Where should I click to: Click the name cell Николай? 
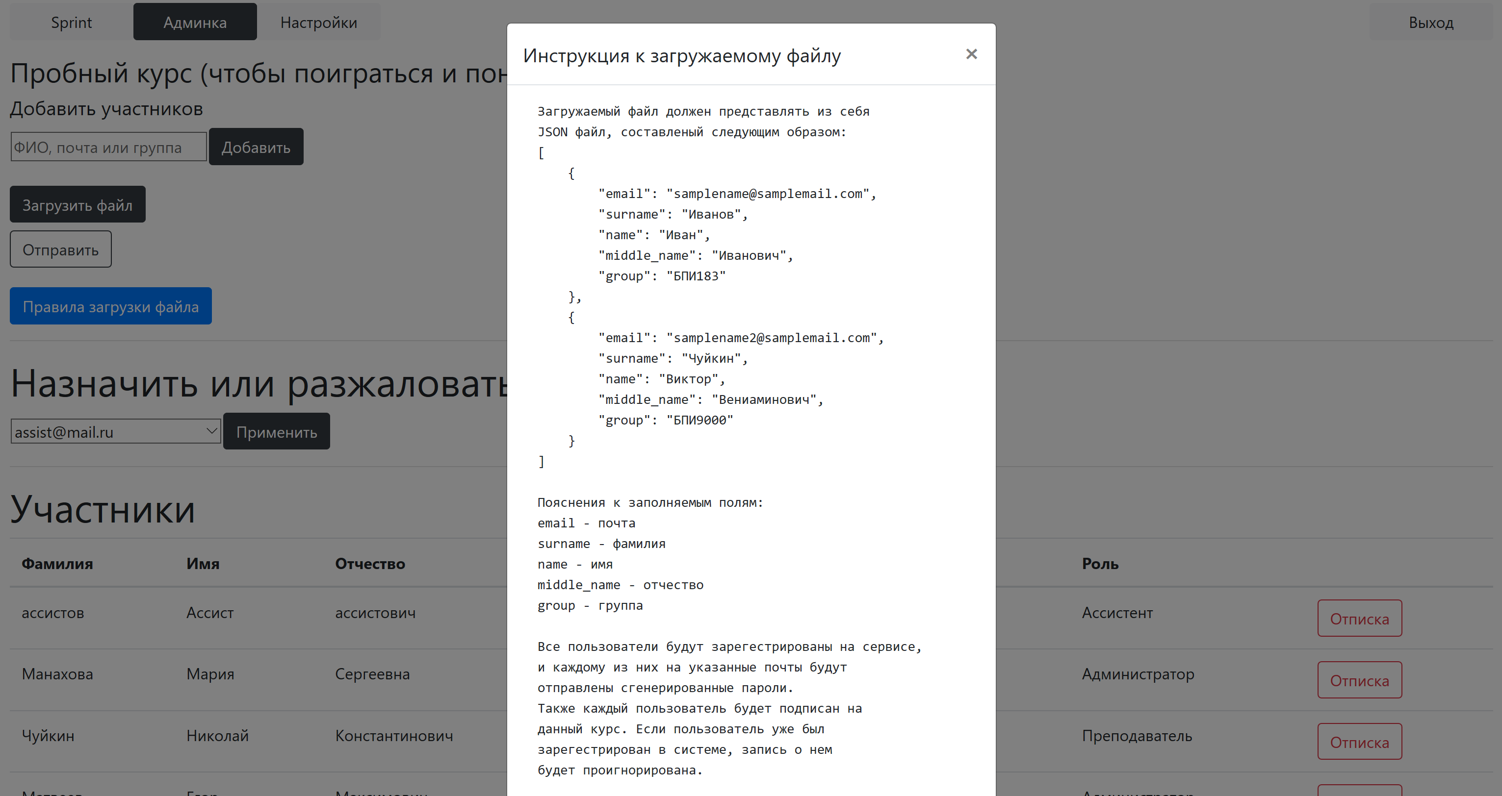[x=217, y=735]
